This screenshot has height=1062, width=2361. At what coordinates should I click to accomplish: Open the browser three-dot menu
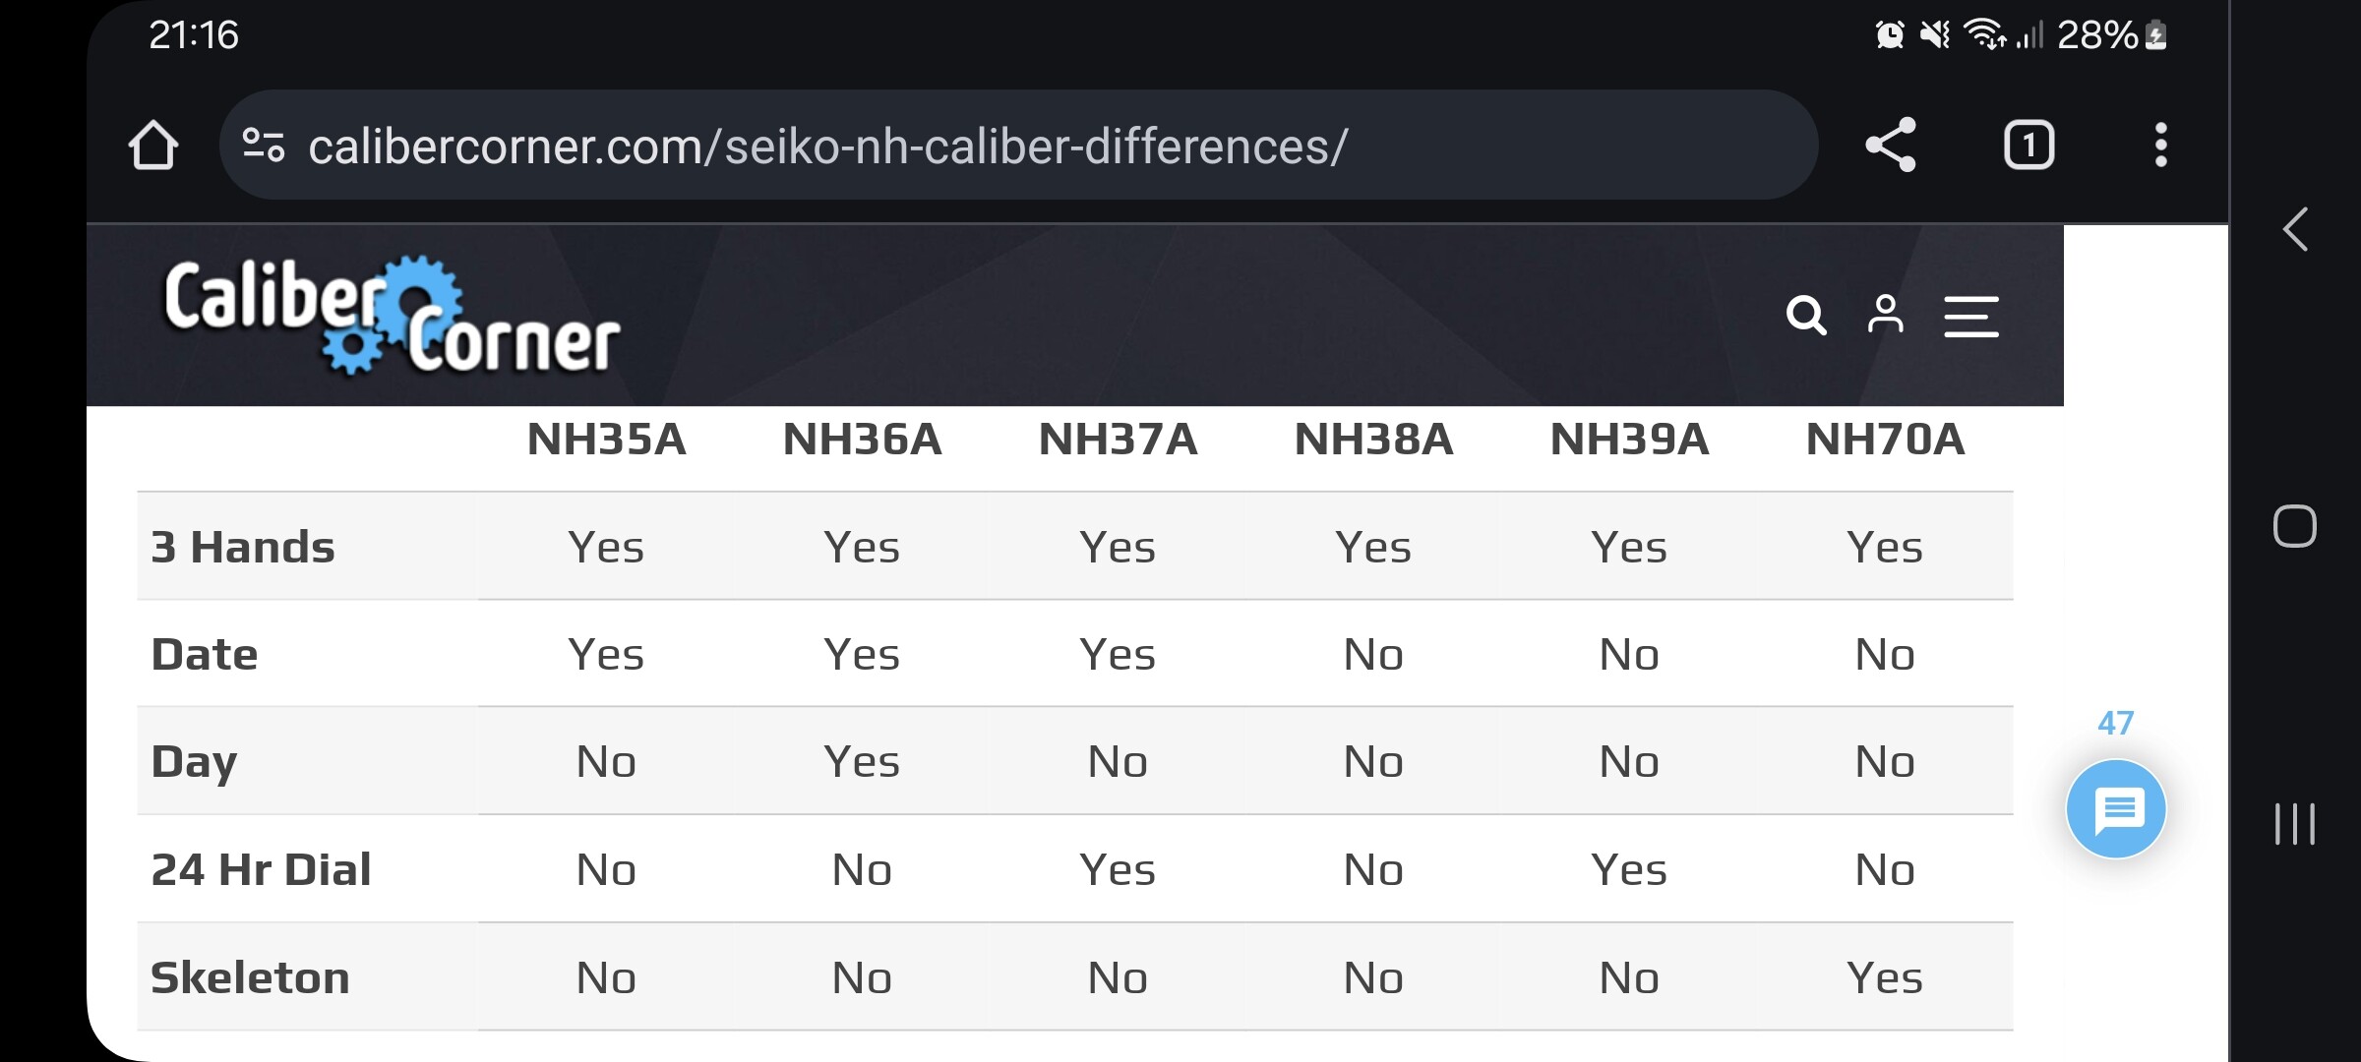tap(2160, 146)
